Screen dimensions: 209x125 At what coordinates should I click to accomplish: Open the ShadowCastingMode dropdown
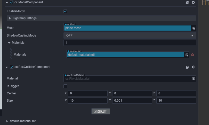(130, 35)
